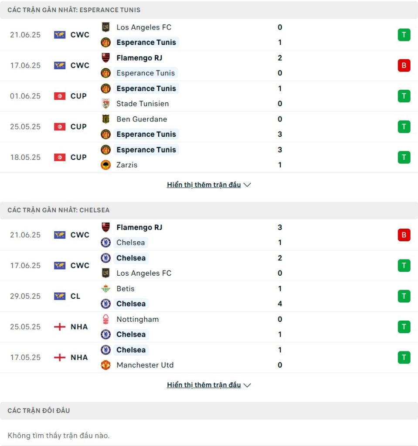Click the Nottingham Forest logo
Screen dimensions: 418x446
(105, 319)
